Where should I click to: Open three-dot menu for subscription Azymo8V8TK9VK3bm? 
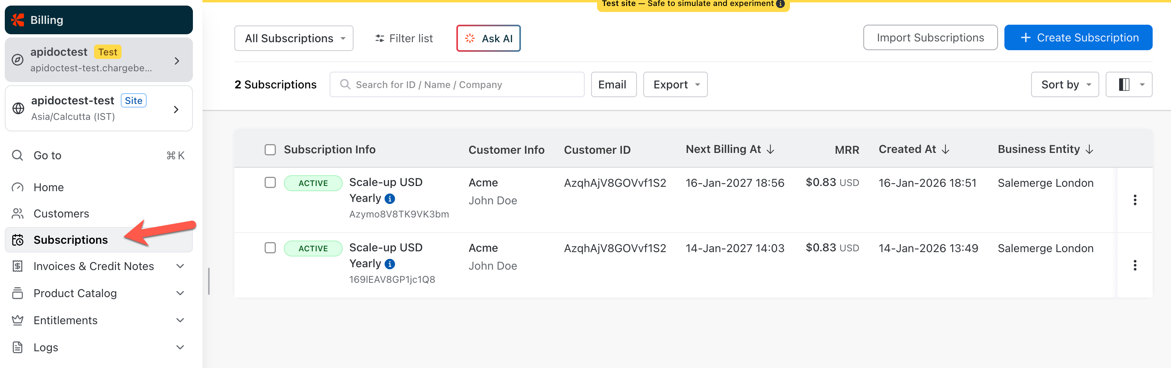pos(1135,200)
